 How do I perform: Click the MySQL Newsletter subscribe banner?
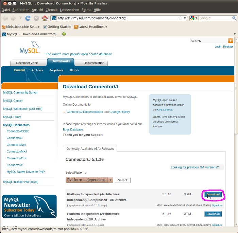click(29, 206)
